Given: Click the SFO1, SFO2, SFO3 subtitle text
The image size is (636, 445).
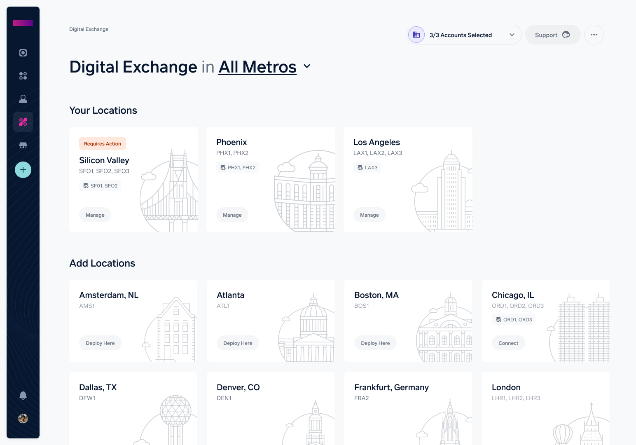Looking at the screenshot, I should (x=104, y=171).
